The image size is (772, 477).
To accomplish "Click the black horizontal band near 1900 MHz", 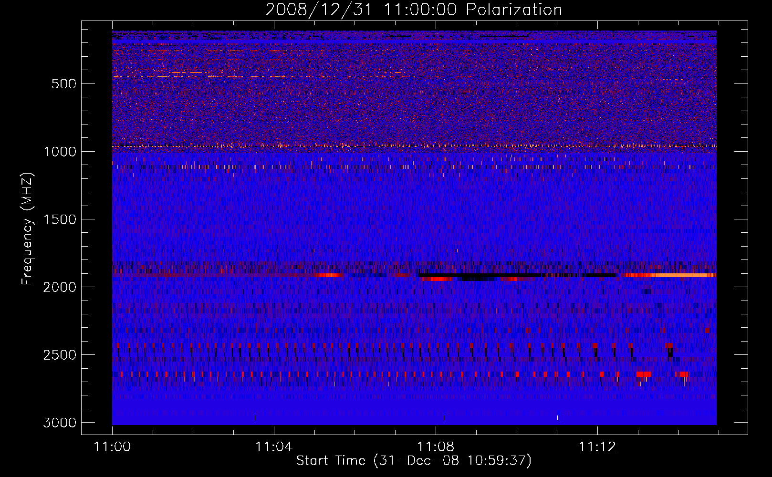I will [518, 275].
